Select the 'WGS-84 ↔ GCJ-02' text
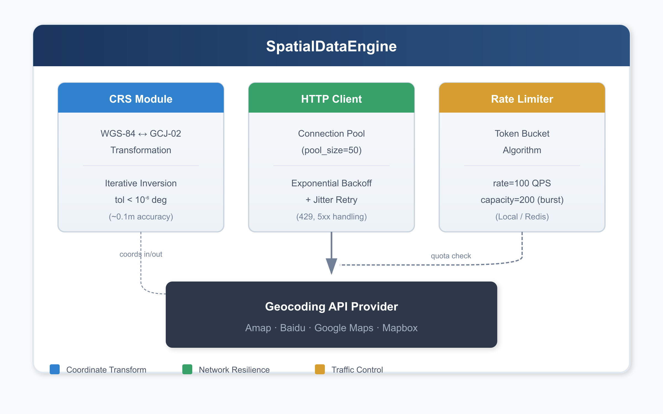This screenshot has width=663, height=414. (141, 134)
